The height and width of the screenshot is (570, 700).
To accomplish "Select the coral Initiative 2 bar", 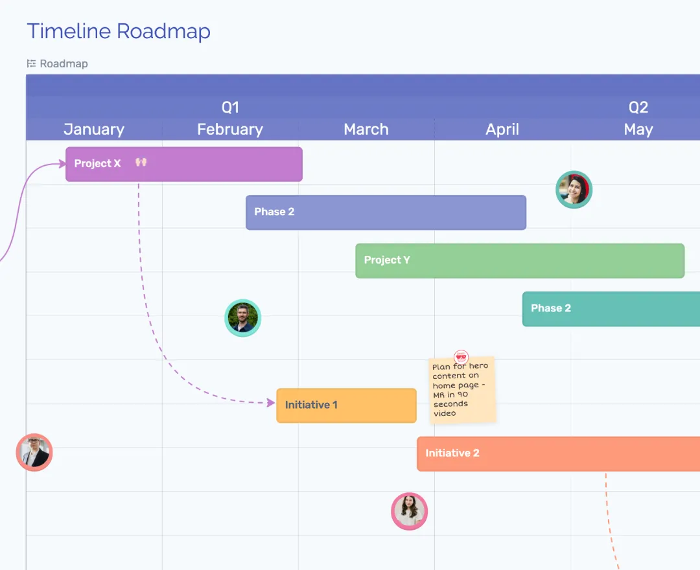I will [557, 453].
